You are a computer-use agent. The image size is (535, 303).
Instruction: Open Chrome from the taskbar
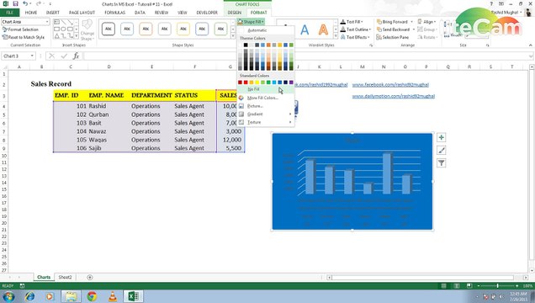[92, 296]
